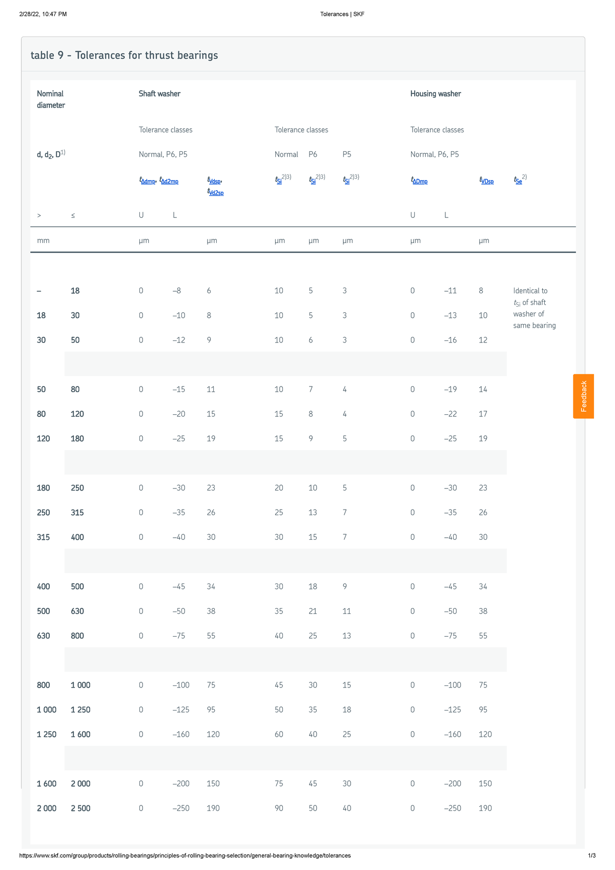Click the tΔDmp housing washer link
This screenshot has width=615, height=870.
(x=419, y=181)
